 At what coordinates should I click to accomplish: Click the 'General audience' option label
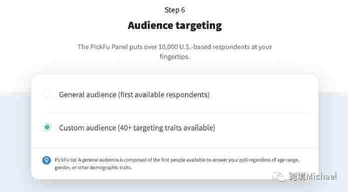[87, 95]
